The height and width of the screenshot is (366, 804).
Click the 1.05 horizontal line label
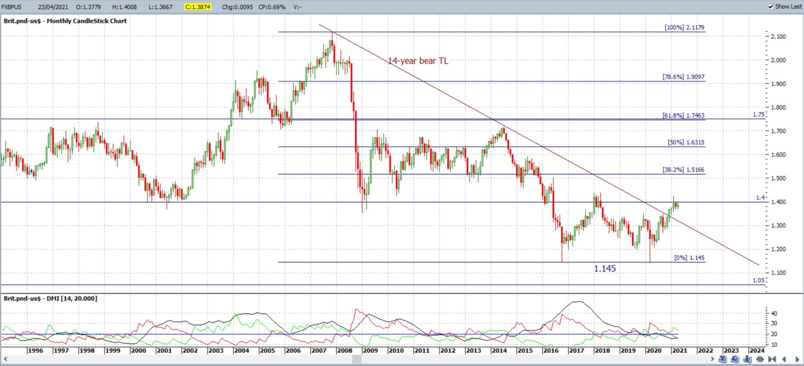[x=759, y=280]
